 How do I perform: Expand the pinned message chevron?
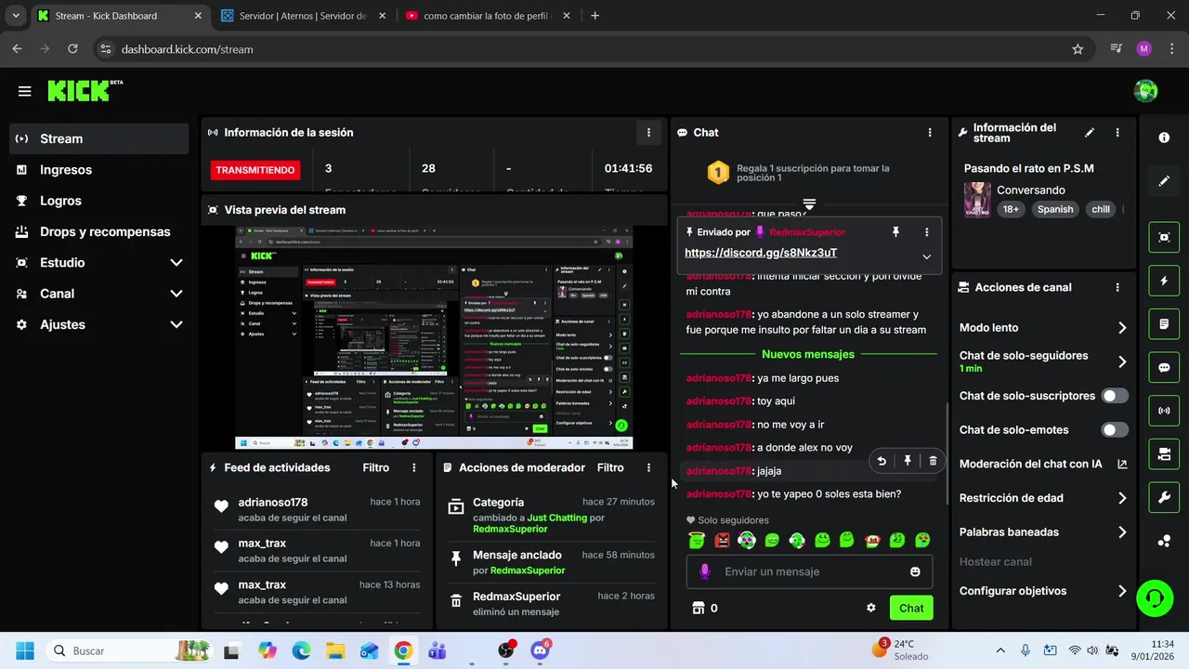tap(926, 256)
